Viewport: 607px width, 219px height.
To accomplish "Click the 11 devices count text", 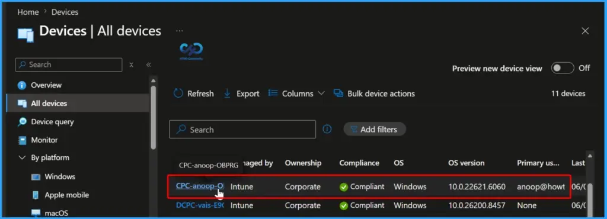I will pos(568,94).
